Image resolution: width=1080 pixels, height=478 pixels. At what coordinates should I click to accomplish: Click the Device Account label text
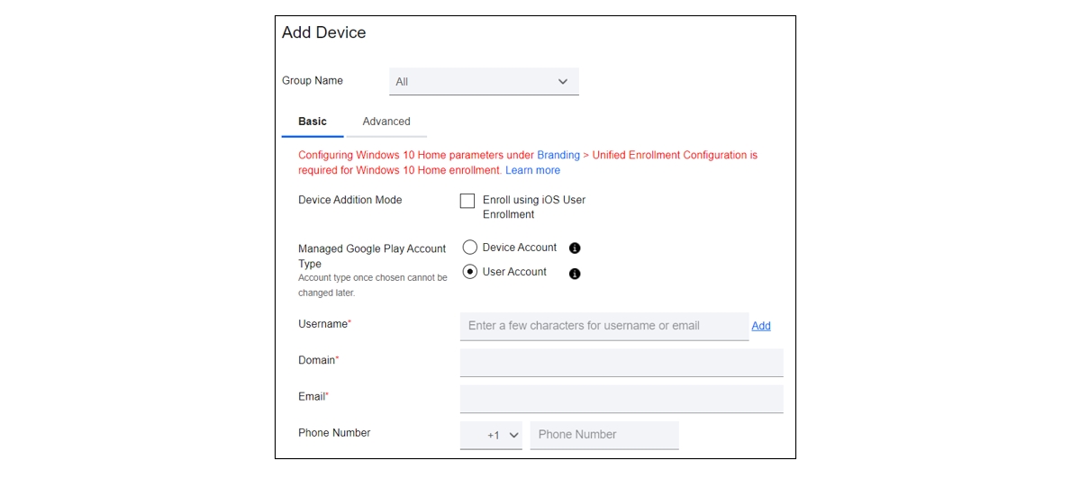tap(520, 248)
